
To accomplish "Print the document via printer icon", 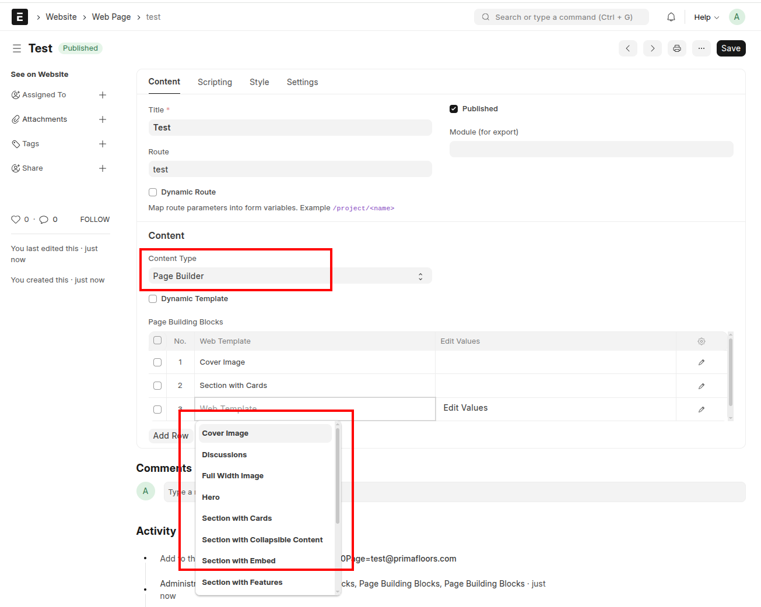I will (x=677, y=48).
